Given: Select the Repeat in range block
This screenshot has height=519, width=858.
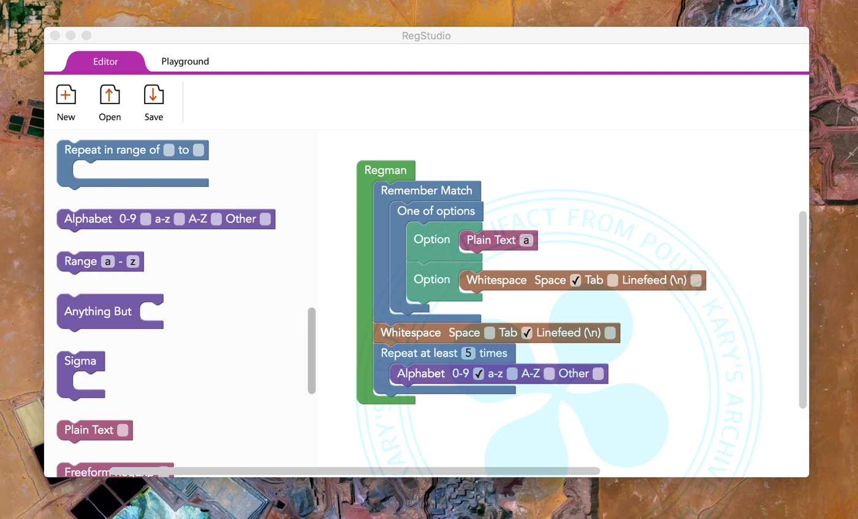Looking at the screenshot, I should [x=112, y=150].
